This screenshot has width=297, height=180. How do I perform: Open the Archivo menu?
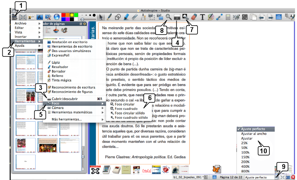(x=21, y=24)
